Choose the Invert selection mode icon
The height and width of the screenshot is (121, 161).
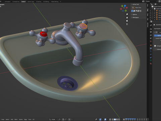click(139, 11)
